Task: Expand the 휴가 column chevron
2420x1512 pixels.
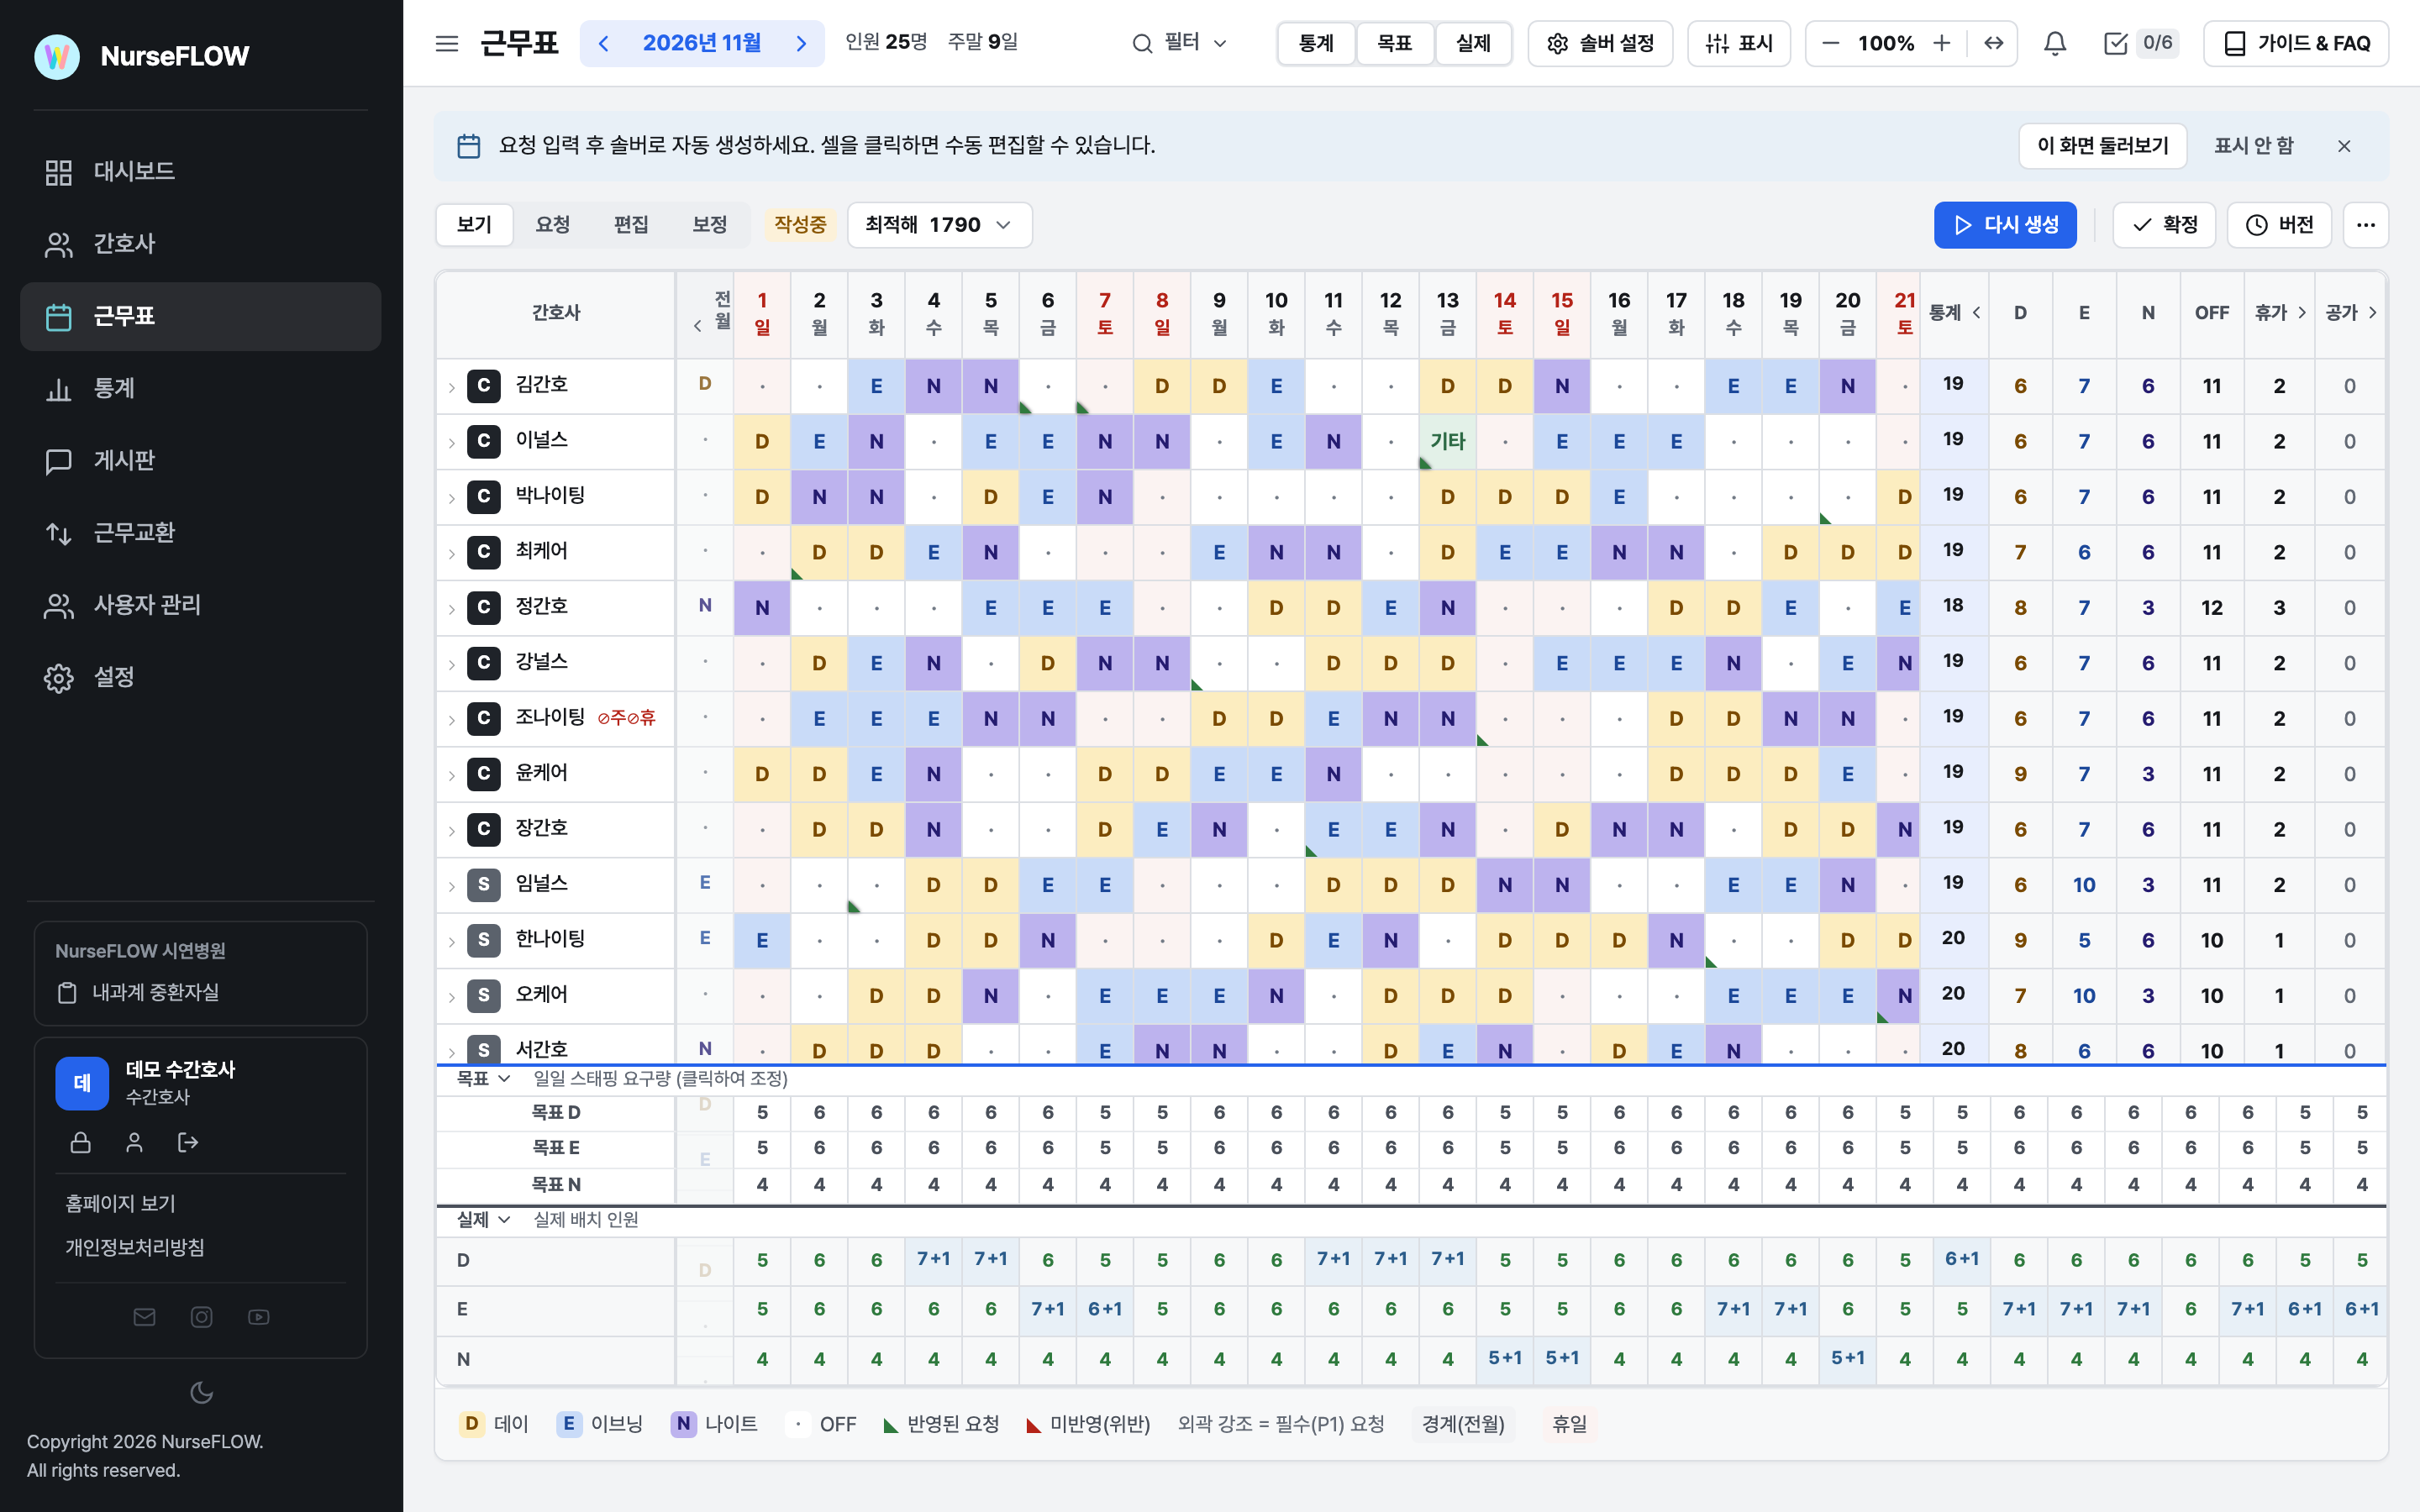Action: pos(2301,313)
